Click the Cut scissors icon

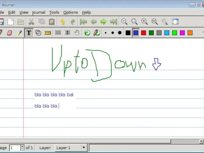[x=31, y=22]
